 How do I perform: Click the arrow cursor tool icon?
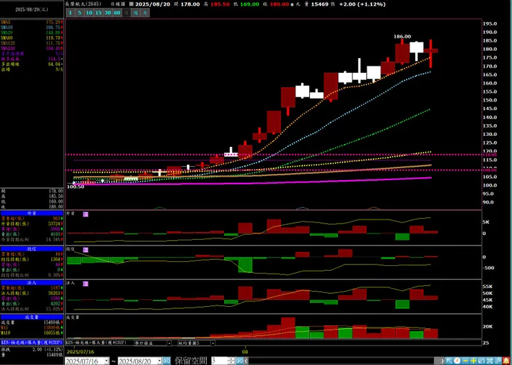(x=449, y=361)
